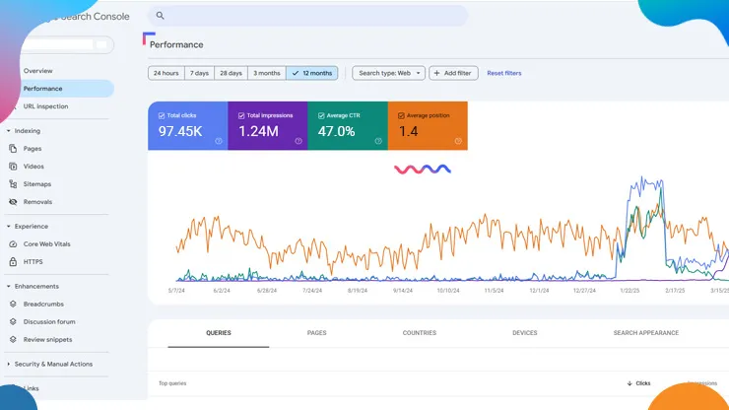Disable the Average position metric
The height and width of the screenshot is (410, 729).
point(401,115)
